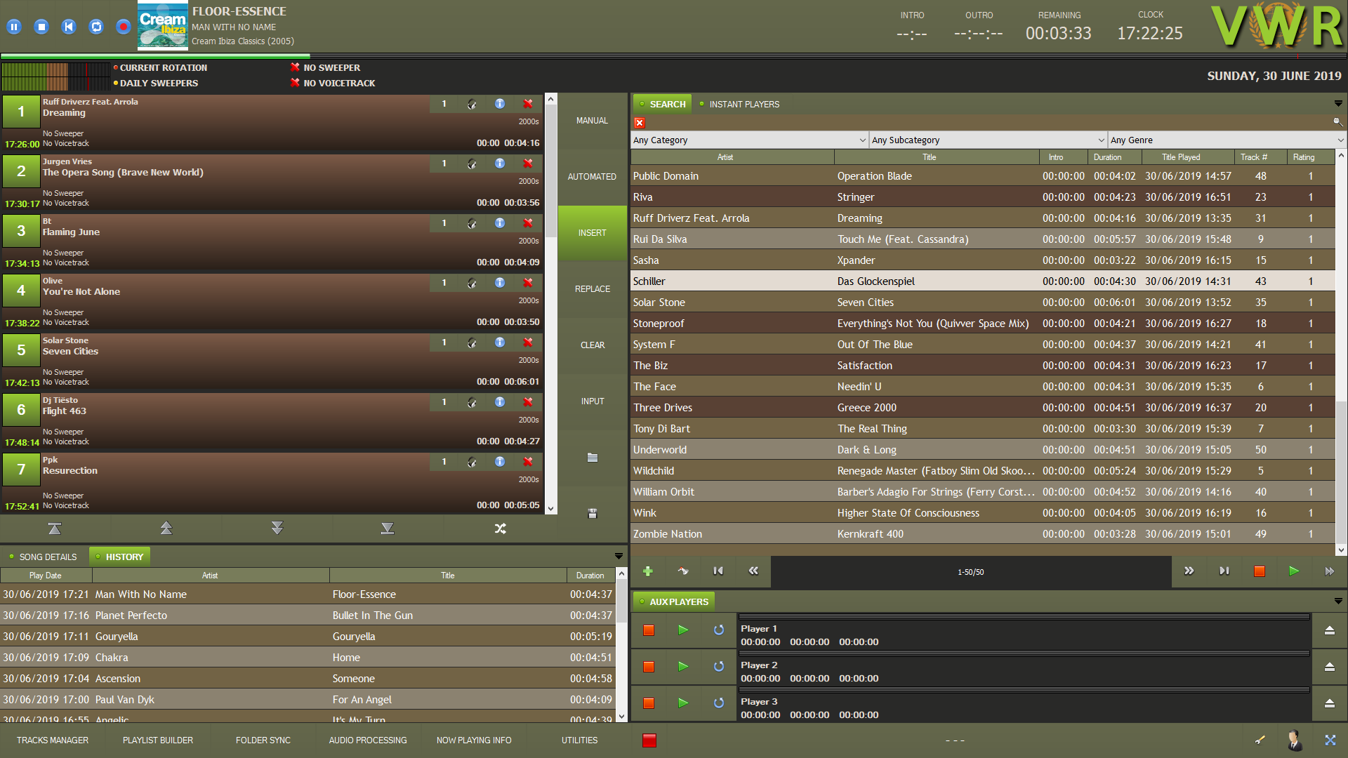Switch to the History tab

point(119,557)
